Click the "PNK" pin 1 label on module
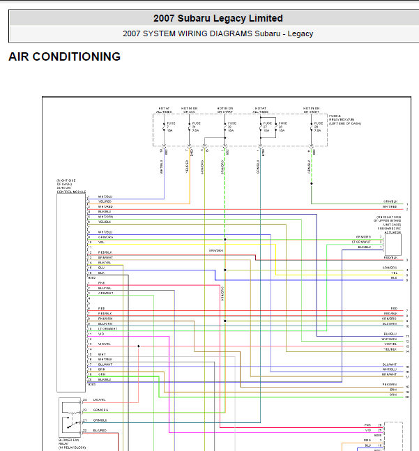 point(102,283)
